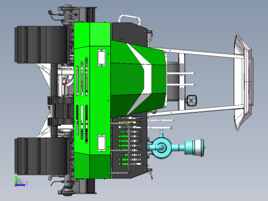The width and height of the screenshot is (268, 201).
Task: Select the gray cylindrical tank behind the hood
Action: click(173, 81)
